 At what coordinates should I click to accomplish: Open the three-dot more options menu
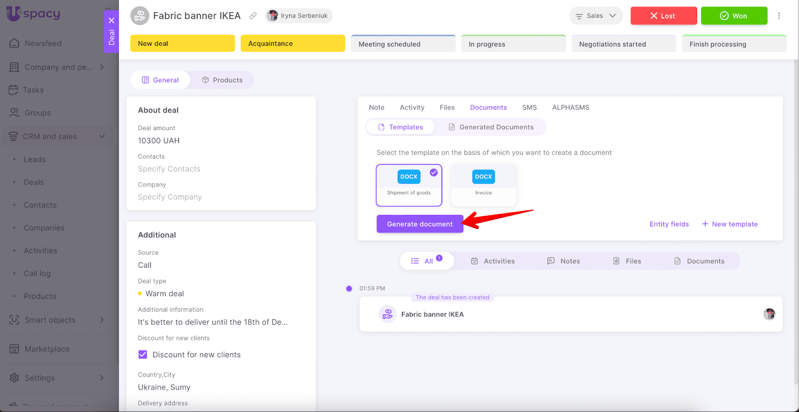pyautogui.click(x=779, y=16)
